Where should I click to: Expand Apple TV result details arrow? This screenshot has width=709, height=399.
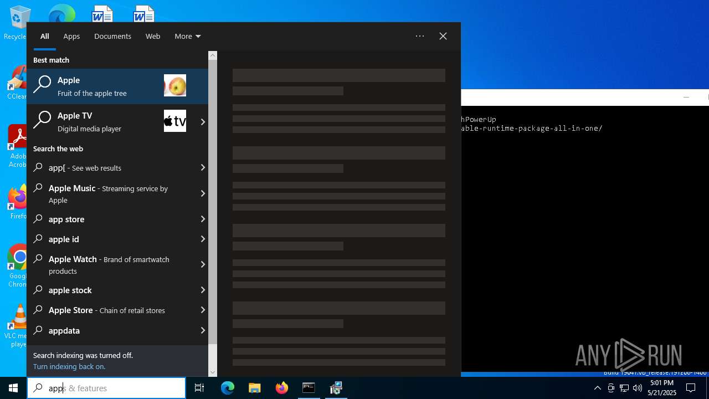tap(203, 121)
